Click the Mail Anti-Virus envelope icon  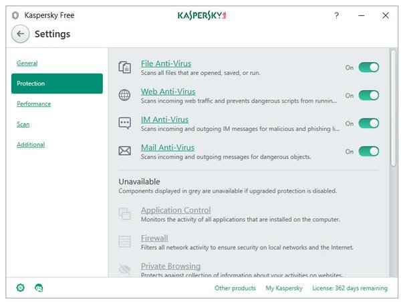pyautogui.click(x=124, y=151)
